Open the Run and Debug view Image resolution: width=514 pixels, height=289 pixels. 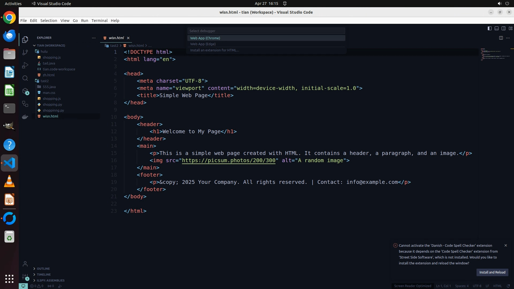(x=25, y=65)
